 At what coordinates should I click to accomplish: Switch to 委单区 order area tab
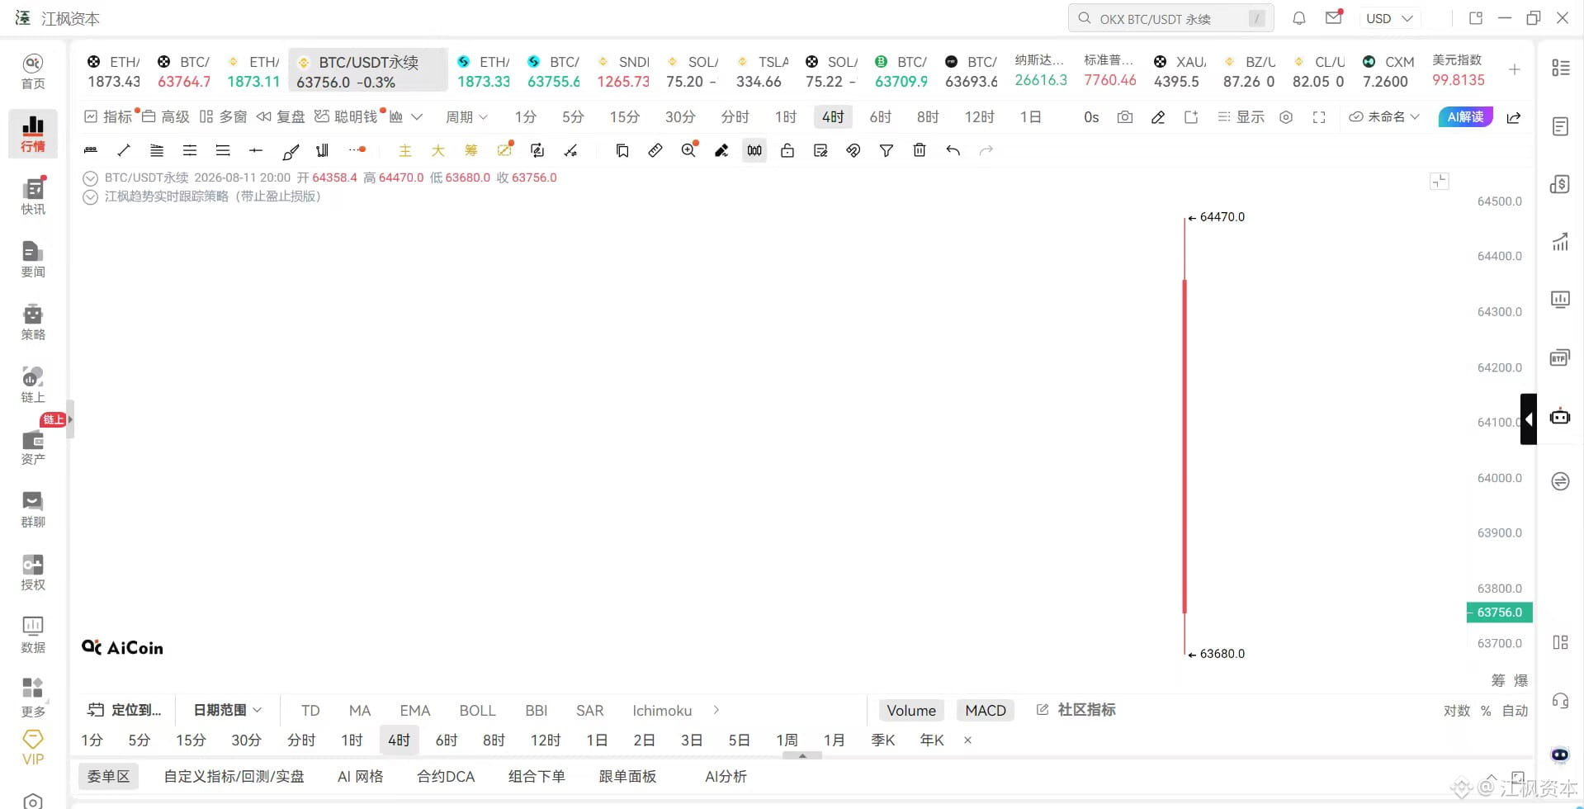click(108, 777)
